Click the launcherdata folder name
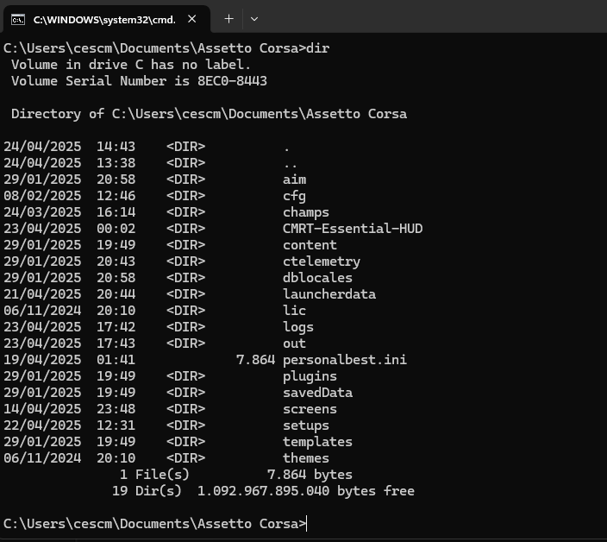 pos(329,294)
